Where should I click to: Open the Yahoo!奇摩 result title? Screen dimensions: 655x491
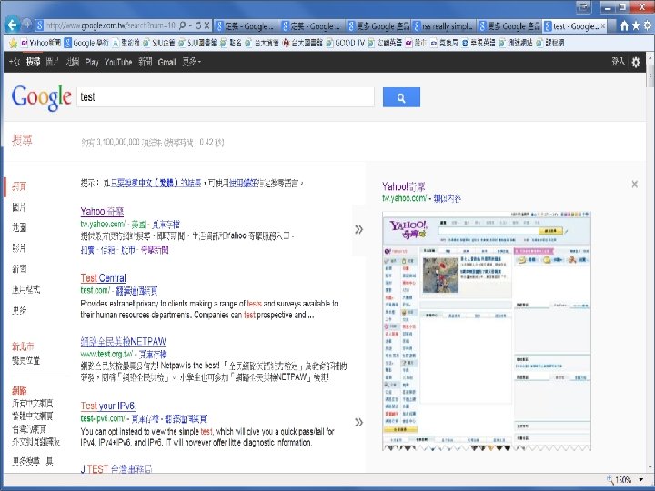click(102, 211)
